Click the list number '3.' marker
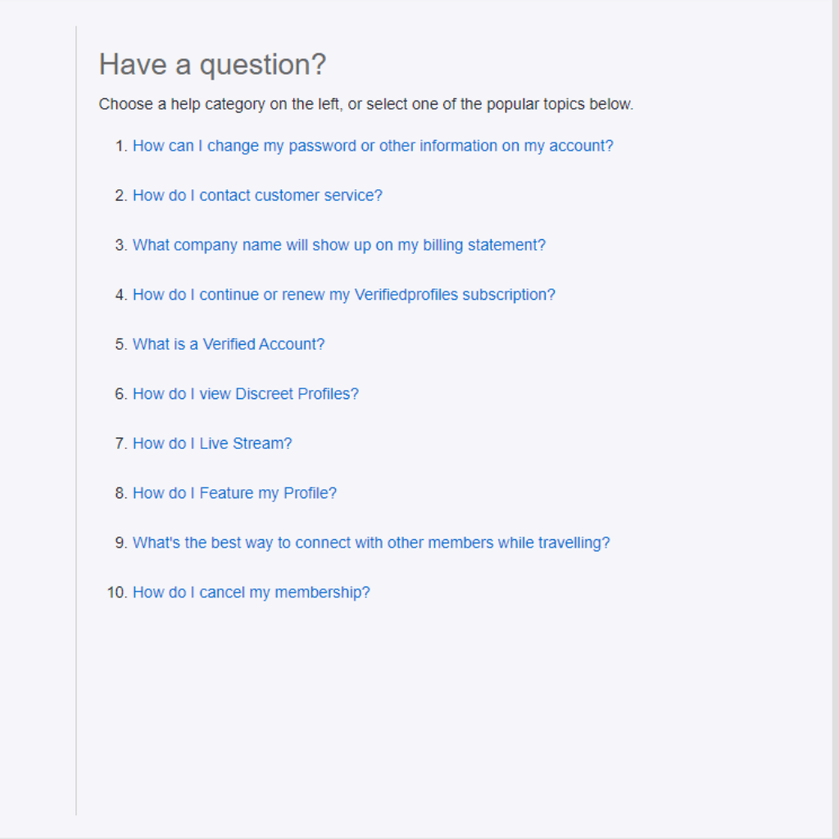Image resolution: width=839 pixels, height=839 pixels. (121, 245)
